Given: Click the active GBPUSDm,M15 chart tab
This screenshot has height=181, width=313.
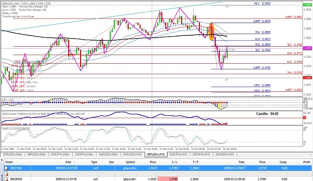Looking at the screenshot, I should [156, 154].
